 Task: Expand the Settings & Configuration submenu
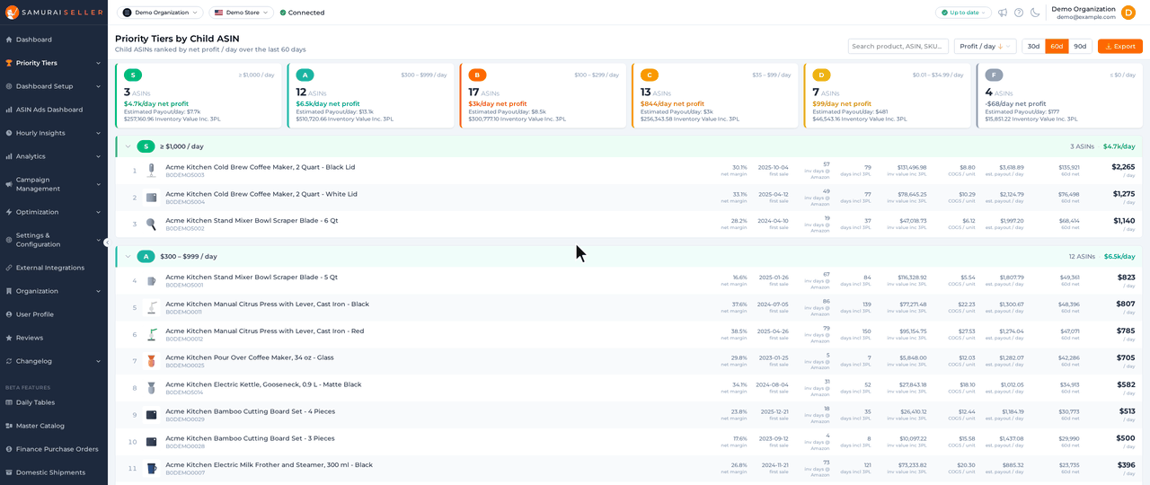click(98, 240)
